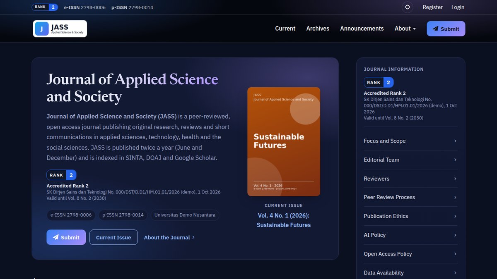Image resolution: width=497 pixels, height=279 pixels.
Task: Go to Archives in the navigation bar
Action: pyautogui.click(x=318, y=29)
